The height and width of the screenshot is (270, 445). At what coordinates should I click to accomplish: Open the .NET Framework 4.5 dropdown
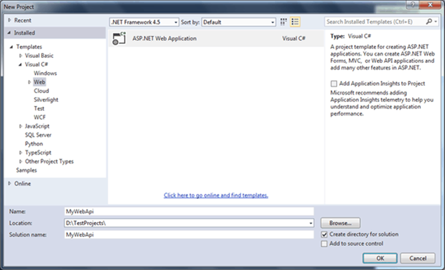click(x=144, y=22)
